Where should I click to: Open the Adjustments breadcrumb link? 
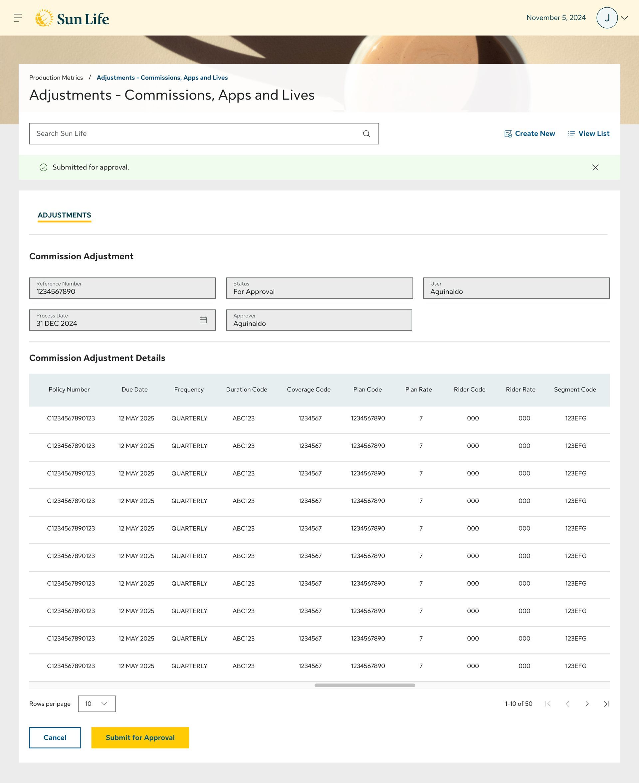coord(162,78)
